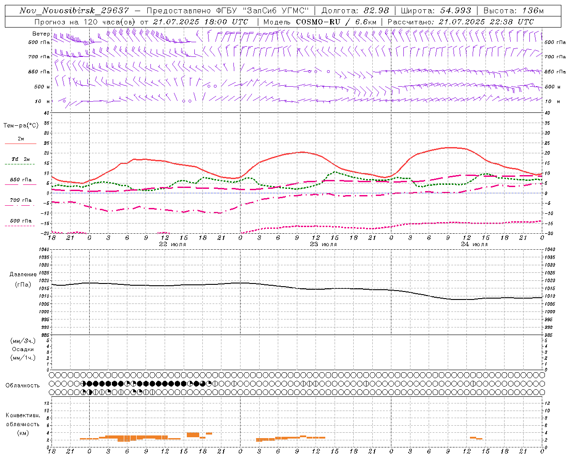The height and width of the screenshot is (455, 568).
Task: Click the Модель COSMO-RU / 6.6км label
Action: tap(320, 22)
